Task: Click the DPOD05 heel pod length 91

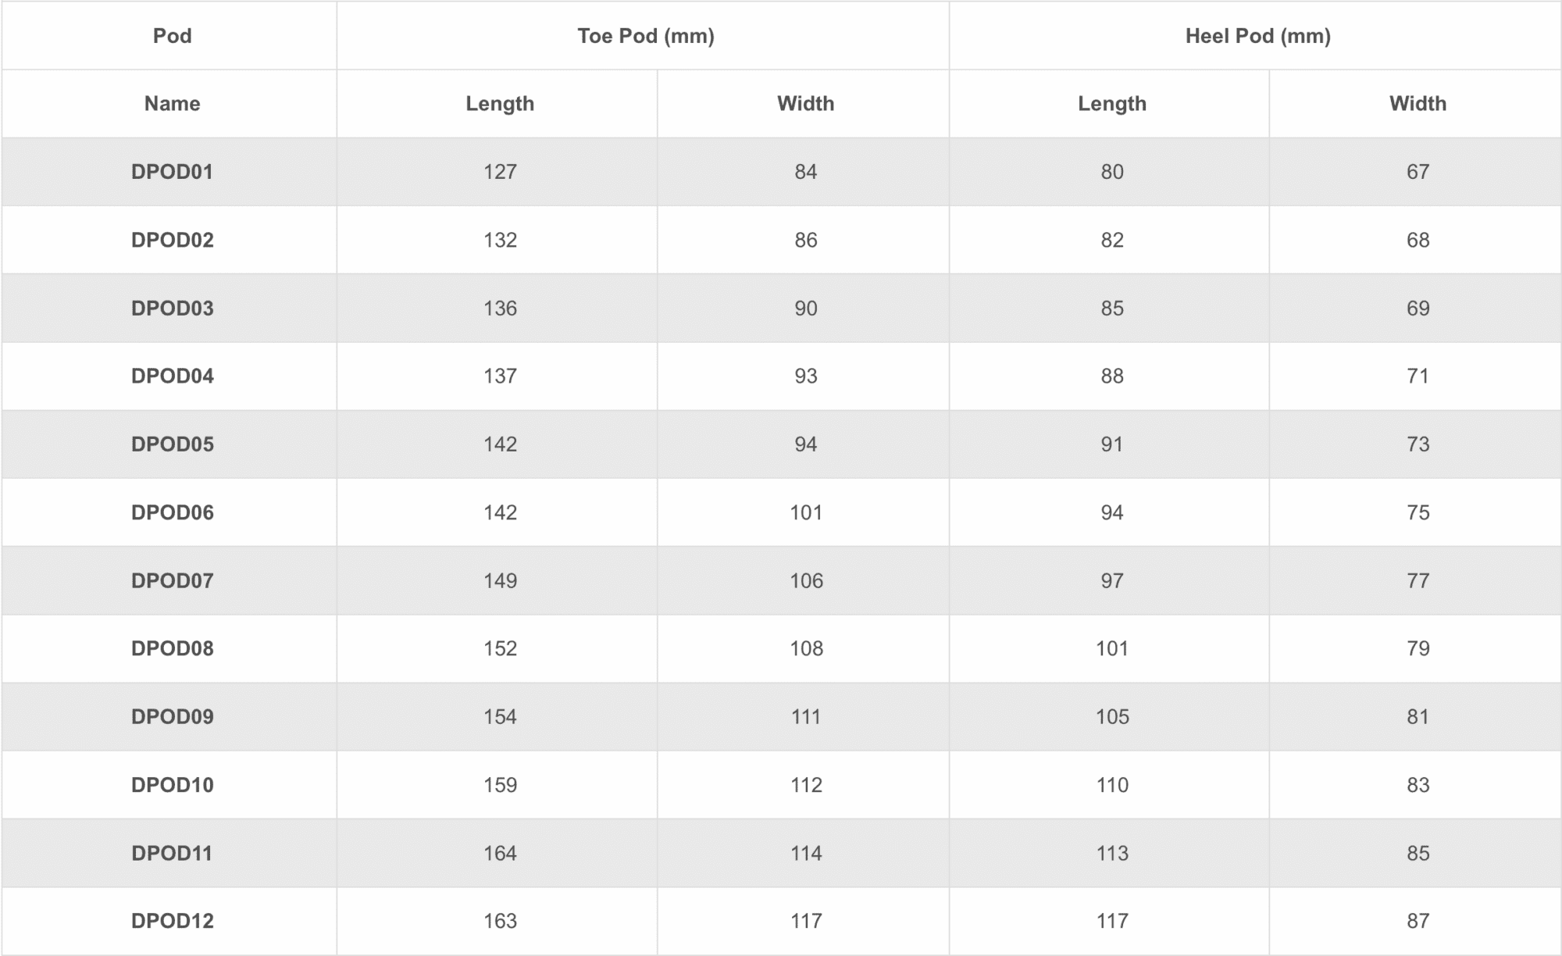Action: point(1112,444)
